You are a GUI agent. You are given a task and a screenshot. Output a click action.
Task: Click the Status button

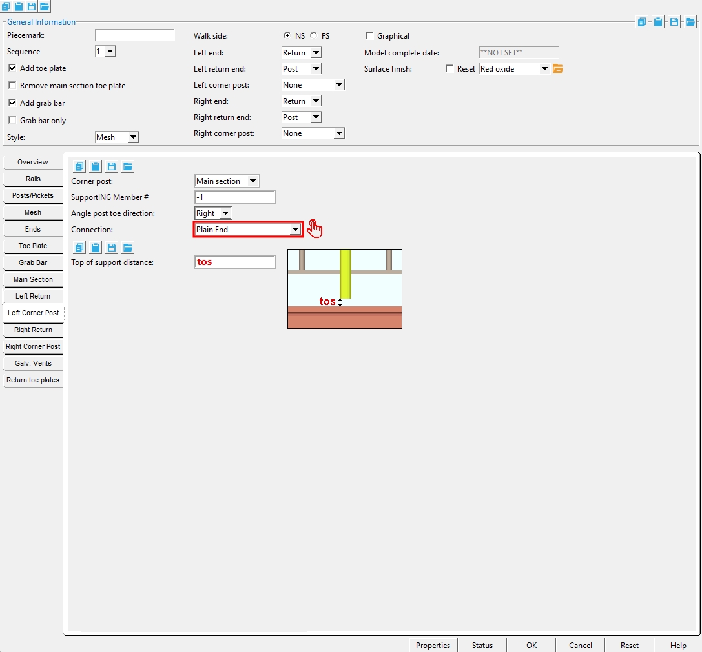[x=482, y=645]
